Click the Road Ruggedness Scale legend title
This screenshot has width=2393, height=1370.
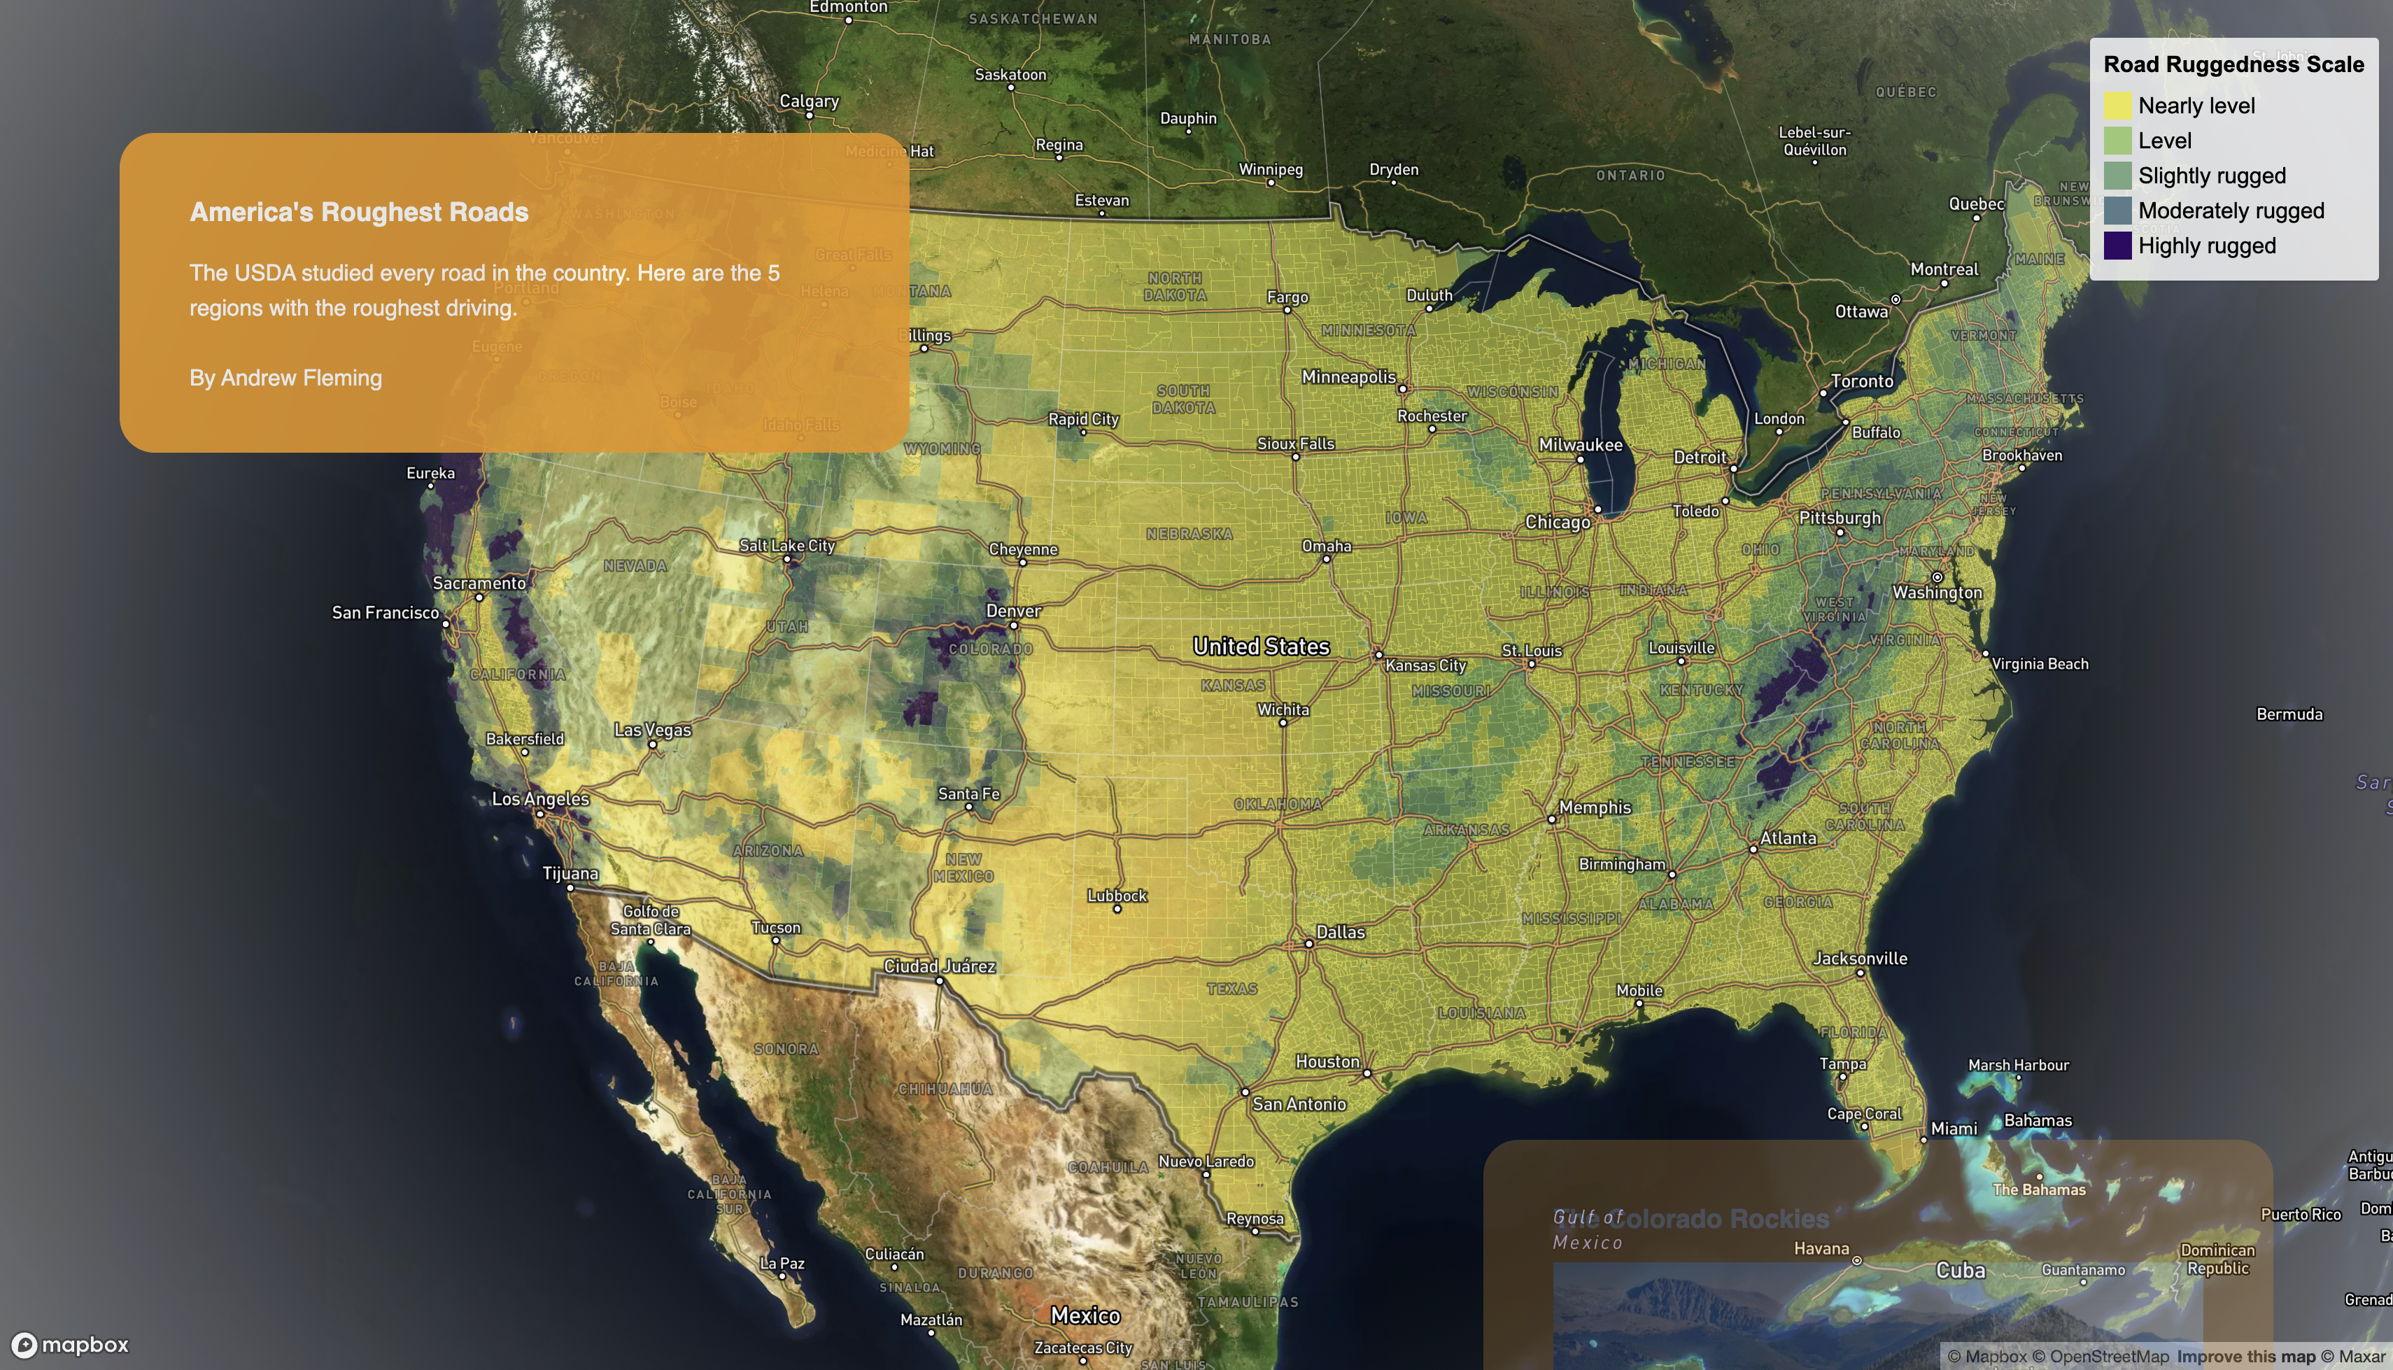(2234, 64)
